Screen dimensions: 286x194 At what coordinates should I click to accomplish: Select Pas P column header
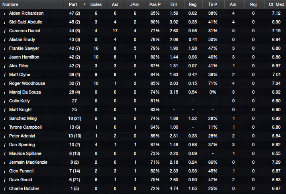click(x=155, y=4)
